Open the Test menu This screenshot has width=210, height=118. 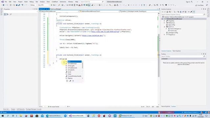(x=37, y=2)
